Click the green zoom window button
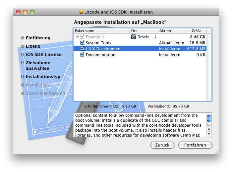 pos(32,12)
